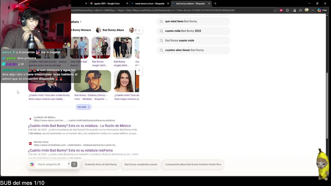This screenshot has width=331, height=186.
Task: Click the Copilot logo in question bar
Action: point(32,164)
